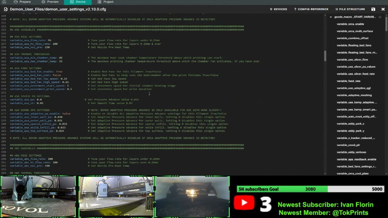Select variable_bed_fans_settings_r... entry
Viewport: 388px width, 218px height.
356,167
